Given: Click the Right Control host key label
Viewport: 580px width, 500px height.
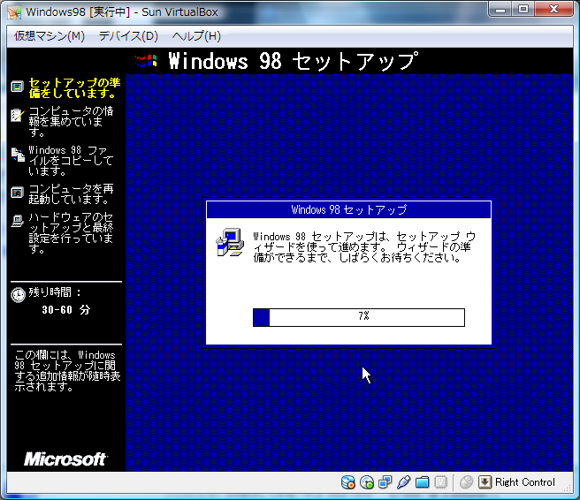Looking at the screenshot, I should pos(525,482).
